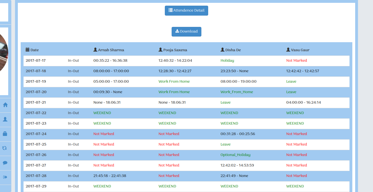Select the refresh arrows sidebar icon
Screen dimensions: 373x192
[5, 148]
